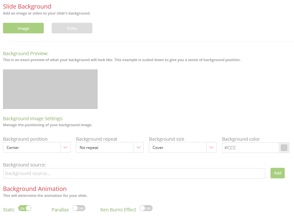Enable the Ken Burns Effect switch
The image size is (294, 220).
point(146,208)
